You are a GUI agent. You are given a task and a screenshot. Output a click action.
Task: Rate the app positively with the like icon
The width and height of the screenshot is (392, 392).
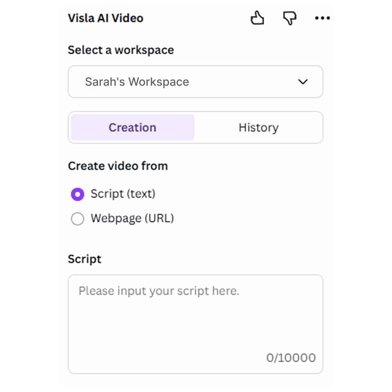[257, 18]
